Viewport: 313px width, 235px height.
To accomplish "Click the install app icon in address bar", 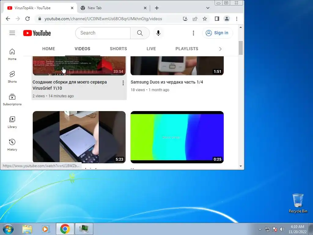I will pyautogui.click(x=185, y=19).
